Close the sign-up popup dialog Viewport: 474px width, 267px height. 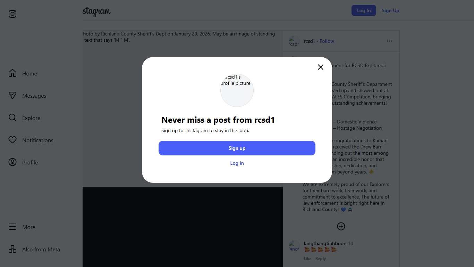321,67
